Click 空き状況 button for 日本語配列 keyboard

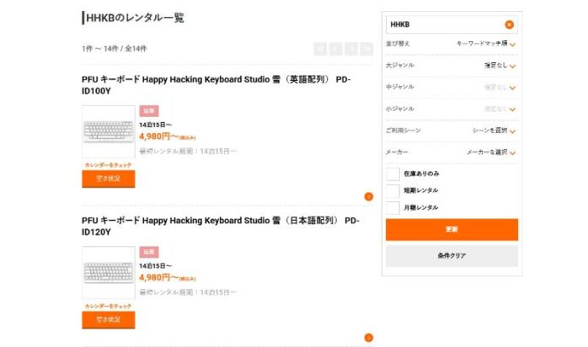tap(109, 320)
